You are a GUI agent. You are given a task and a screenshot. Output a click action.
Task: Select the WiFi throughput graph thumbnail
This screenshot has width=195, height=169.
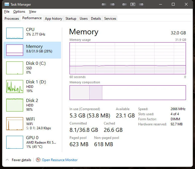[15, 124]
